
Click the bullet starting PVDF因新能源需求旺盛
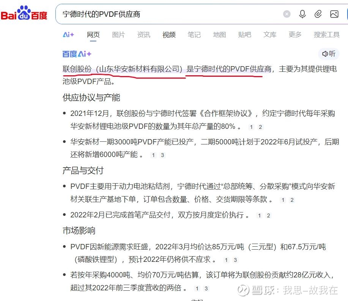pos(198,253)
